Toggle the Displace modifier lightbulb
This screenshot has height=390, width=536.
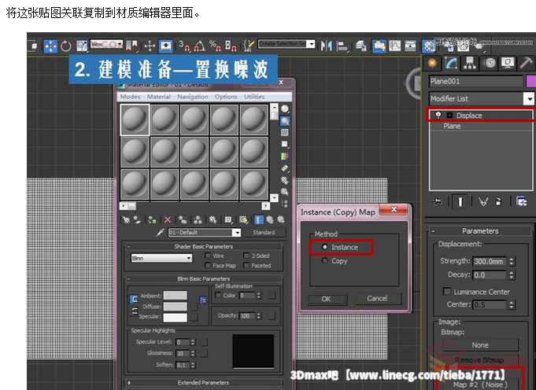coord(438,116)
